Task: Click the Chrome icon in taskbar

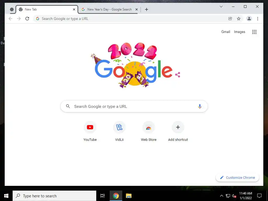Action: pyautogui.click(x=116, y=196)
